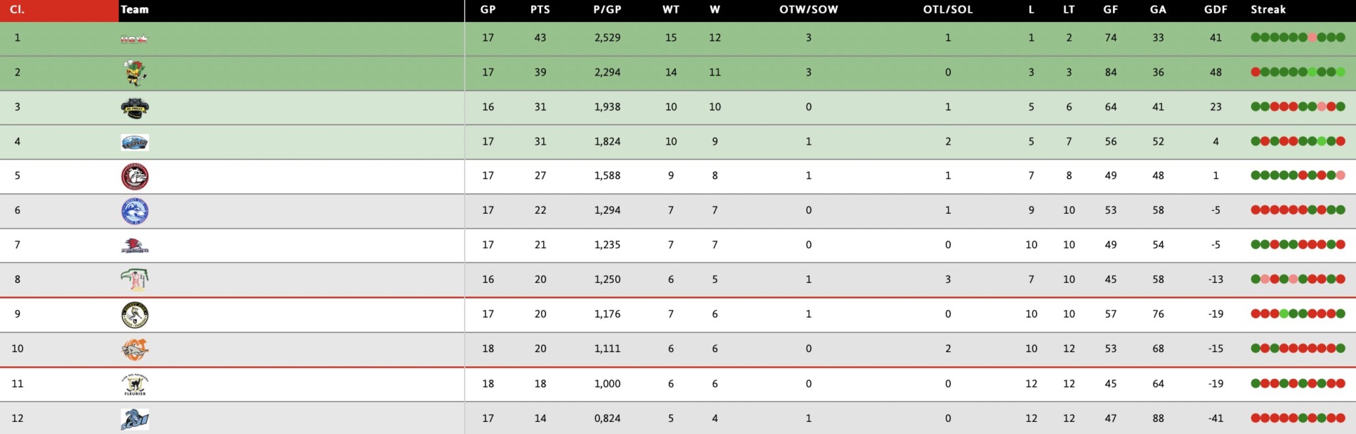The width and height of the screenshot is (1356, 434).
Task: Sort by the GDF column header
Action: tap(1215, 10)
